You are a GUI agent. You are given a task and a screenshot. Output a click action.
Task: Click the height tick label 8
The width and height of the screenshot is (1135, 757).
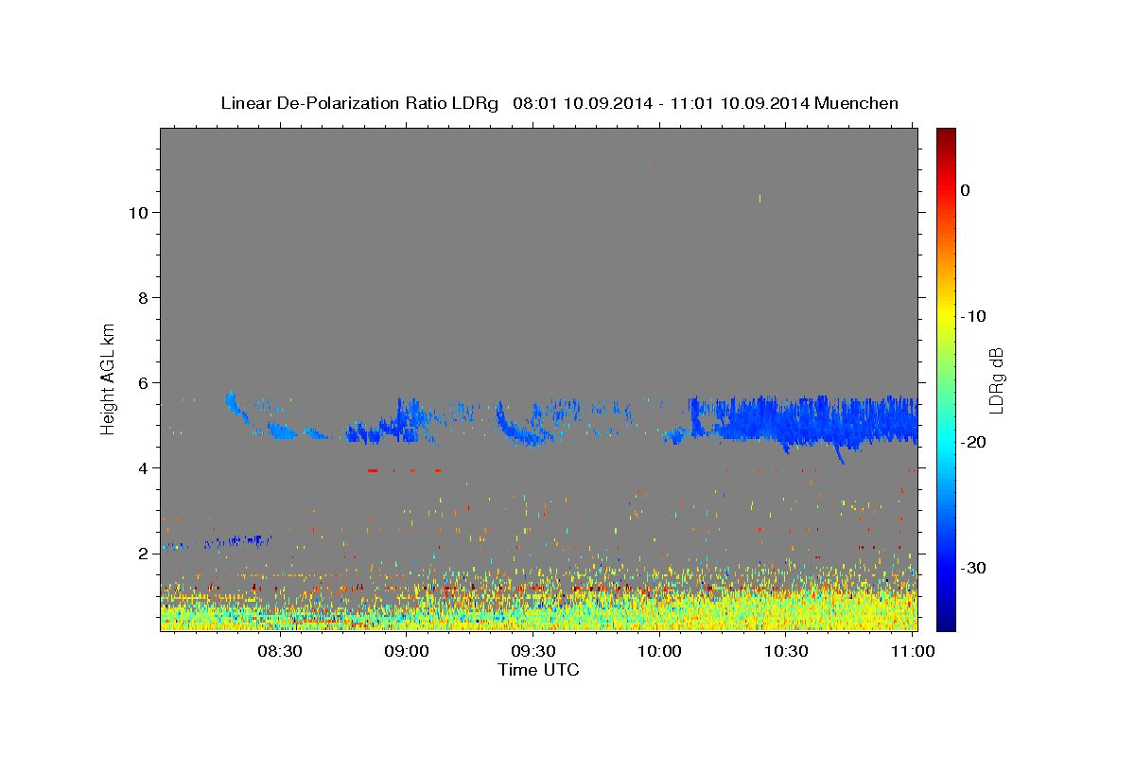(x=142, y=297)
